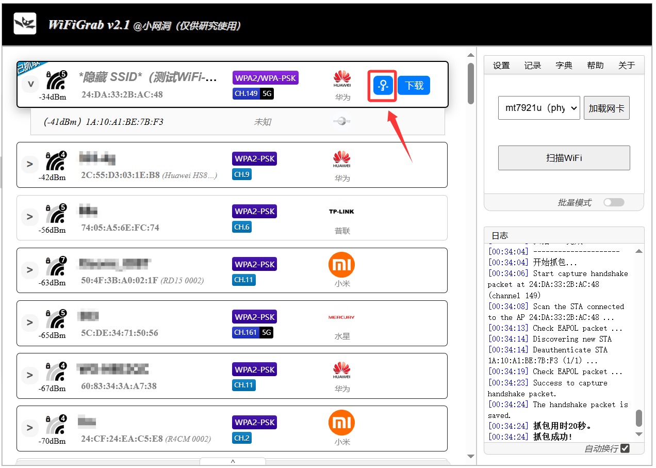Click the log panel scrollbar thumb
Image resolution: width=656 pixels, height=468 pixels.
(639, 418)
